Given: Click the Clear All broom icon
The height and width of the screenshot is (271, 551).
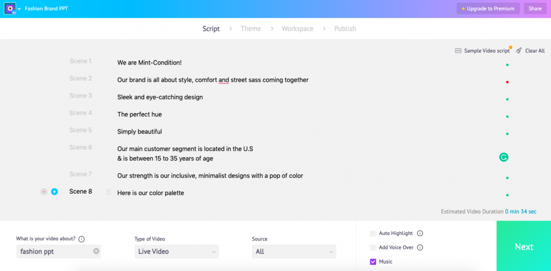Looking at the screenshot, I should coord(519,51).
